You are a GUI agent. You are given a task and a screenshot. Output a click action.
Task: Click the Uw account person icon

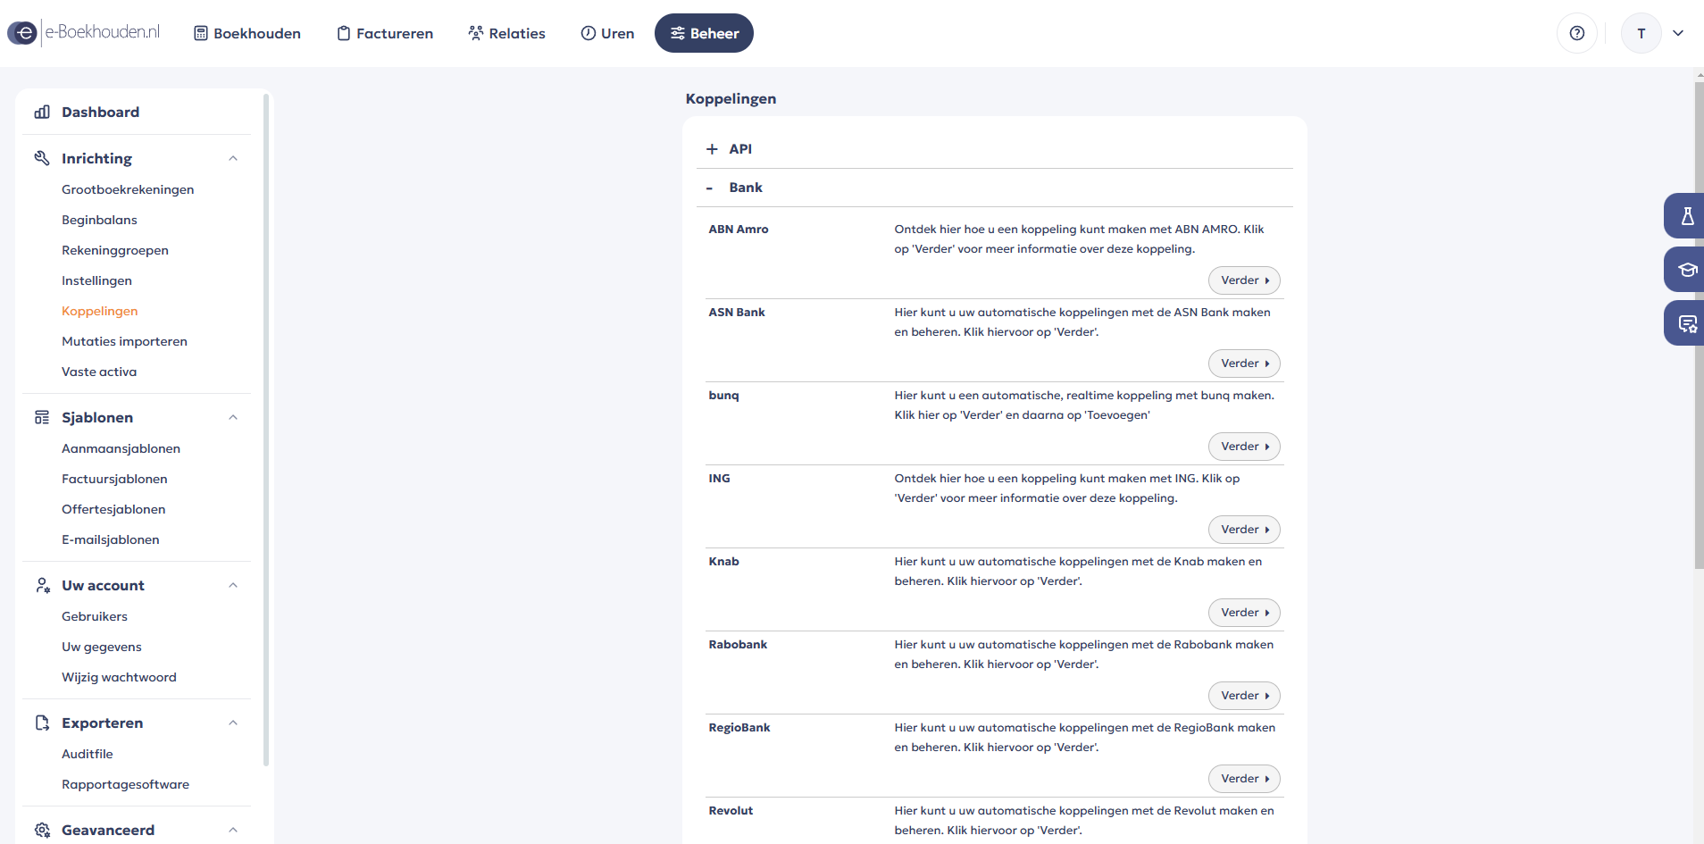(x=42, y=585)
